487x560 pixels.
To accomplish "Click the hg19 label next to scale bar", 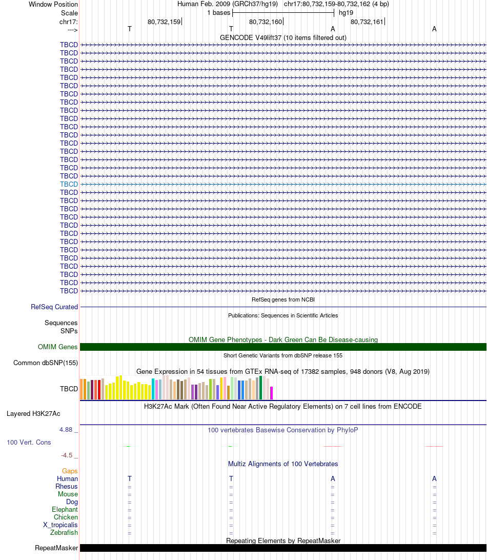I will pos(346,12).
